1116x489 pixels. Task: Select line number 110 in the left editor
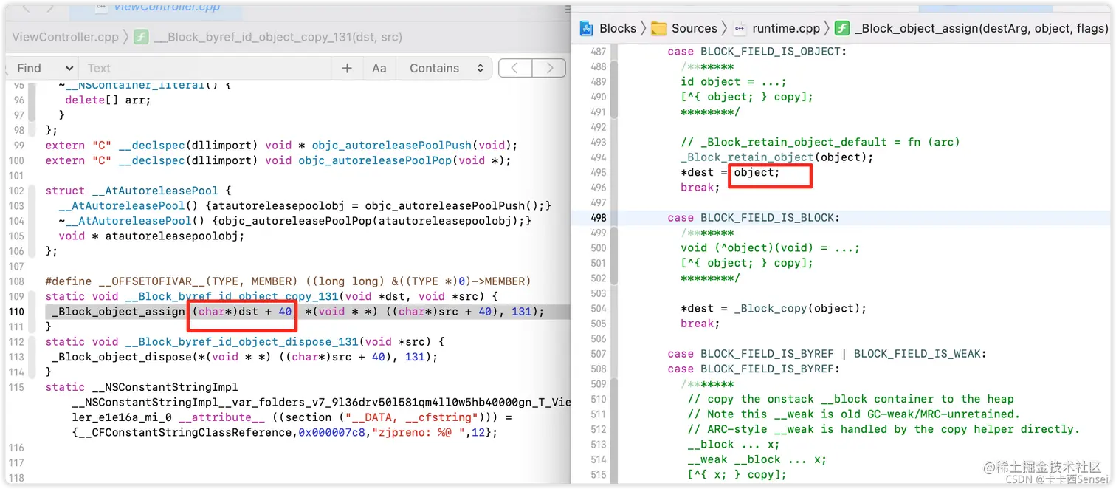(16, 312)
